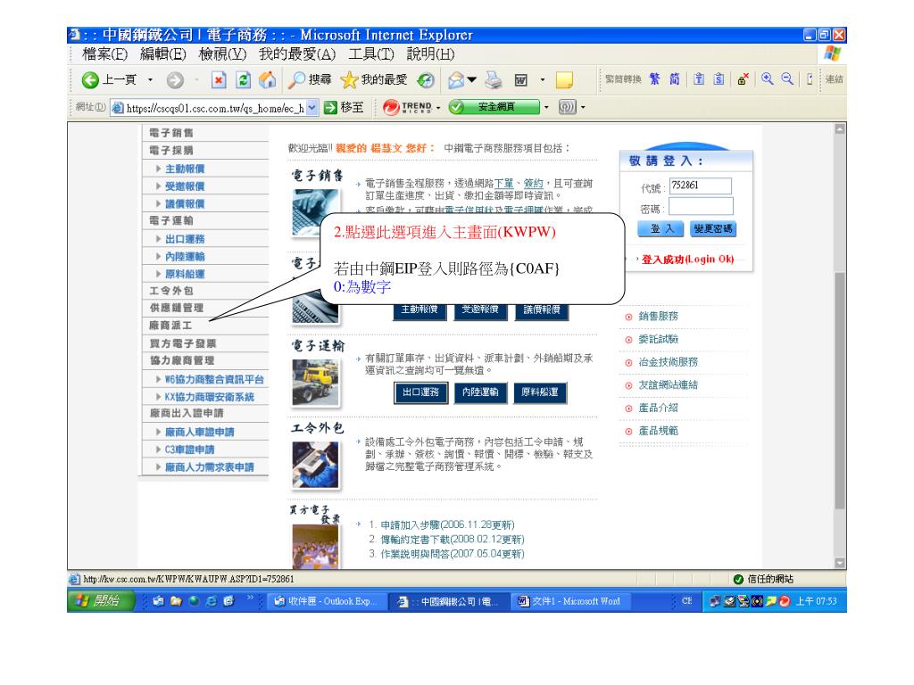Screen dimensions: 914x685
Task: Switch to 文件1 - Microsoft Word in the taskbar
Action: coord(569,601)
